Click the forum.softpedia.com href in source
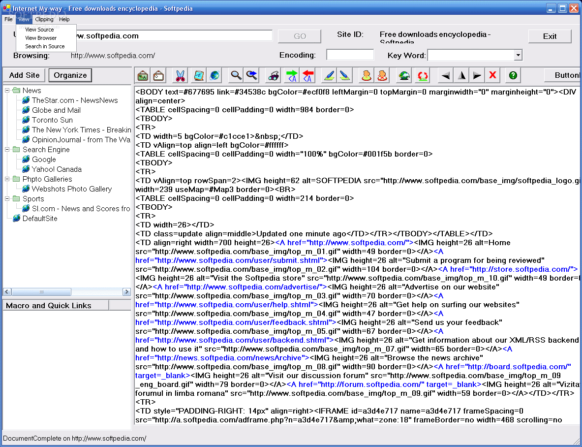 [384, 384]
